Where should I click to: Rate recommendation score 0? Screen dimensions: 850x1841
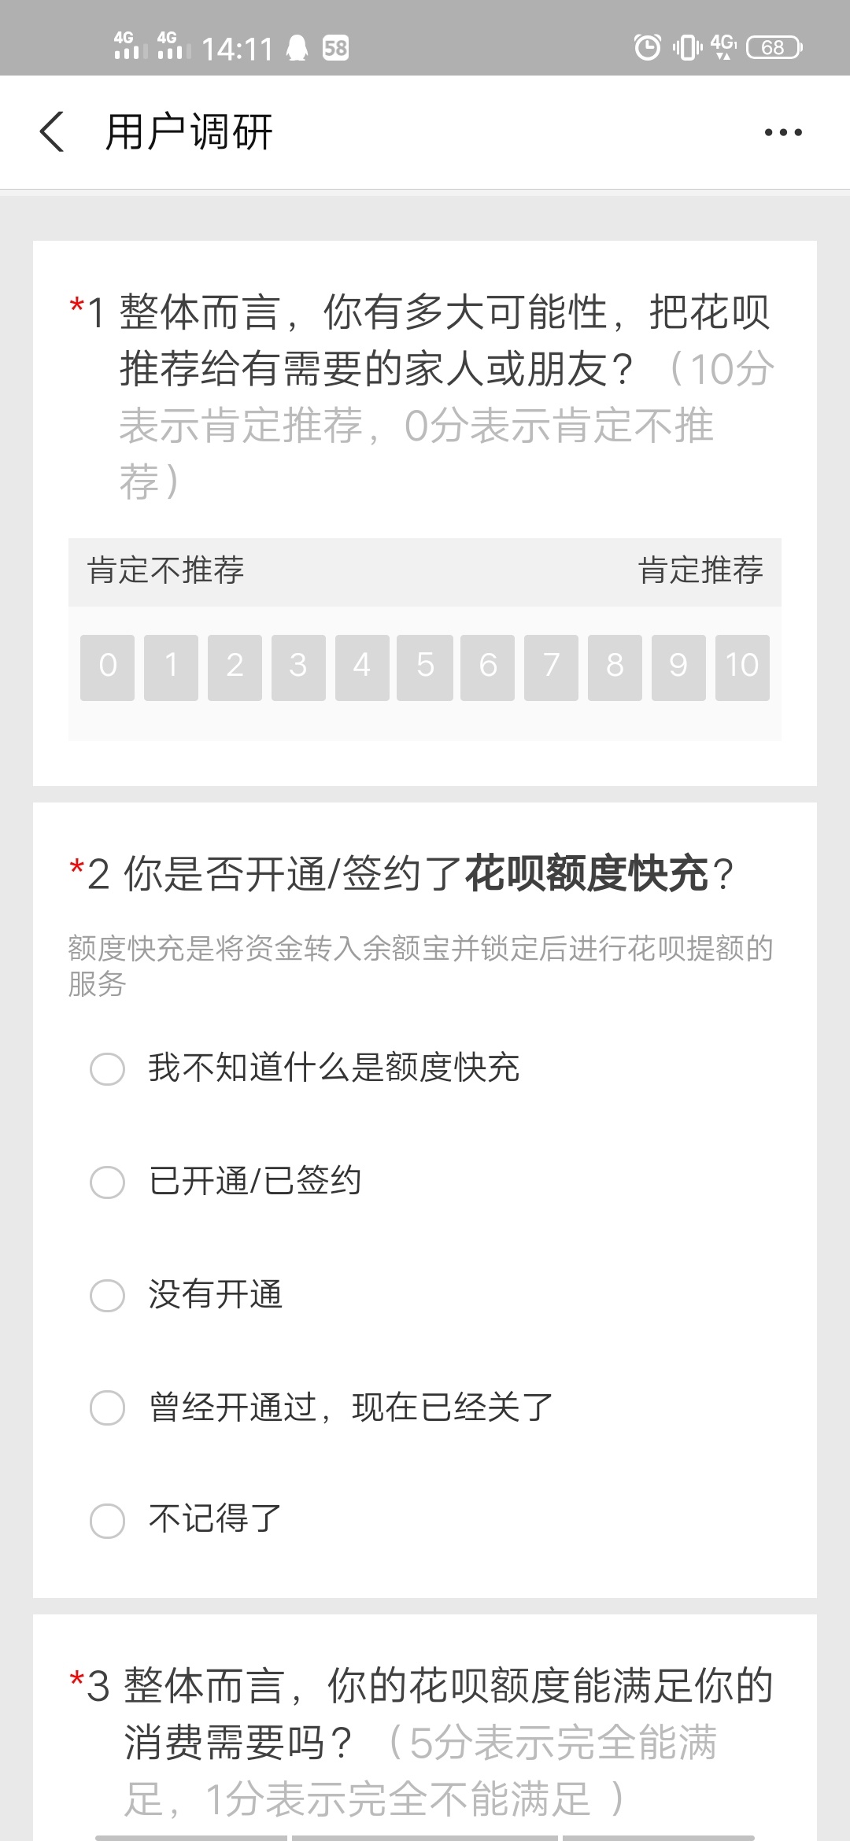tap(108, 667)
